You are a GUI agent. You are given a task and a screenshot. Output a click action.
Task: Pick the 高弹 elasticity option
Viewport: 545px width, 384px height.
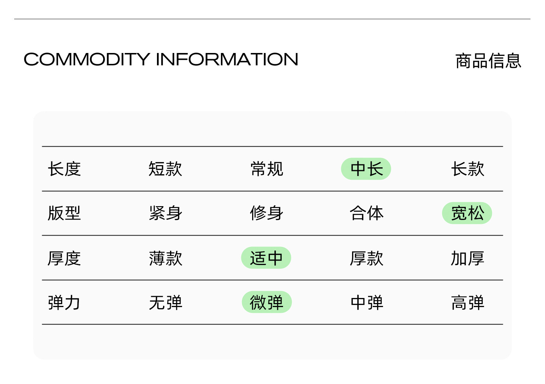(468, 303)
